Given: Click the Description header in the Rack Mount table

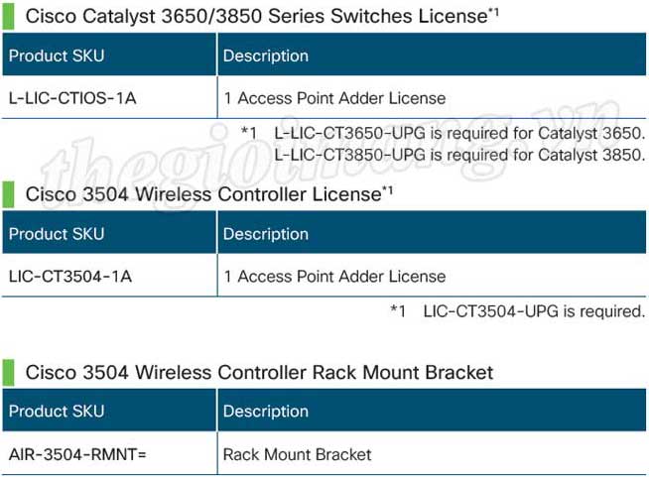Looking at the screenshot, I should coord(432,411).
